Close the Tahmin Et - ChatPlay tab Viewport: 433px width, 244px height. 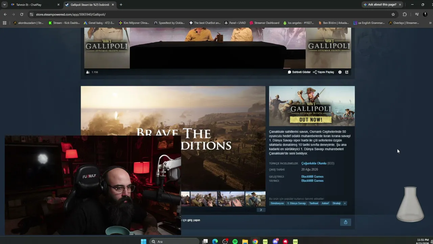(58, 5)
